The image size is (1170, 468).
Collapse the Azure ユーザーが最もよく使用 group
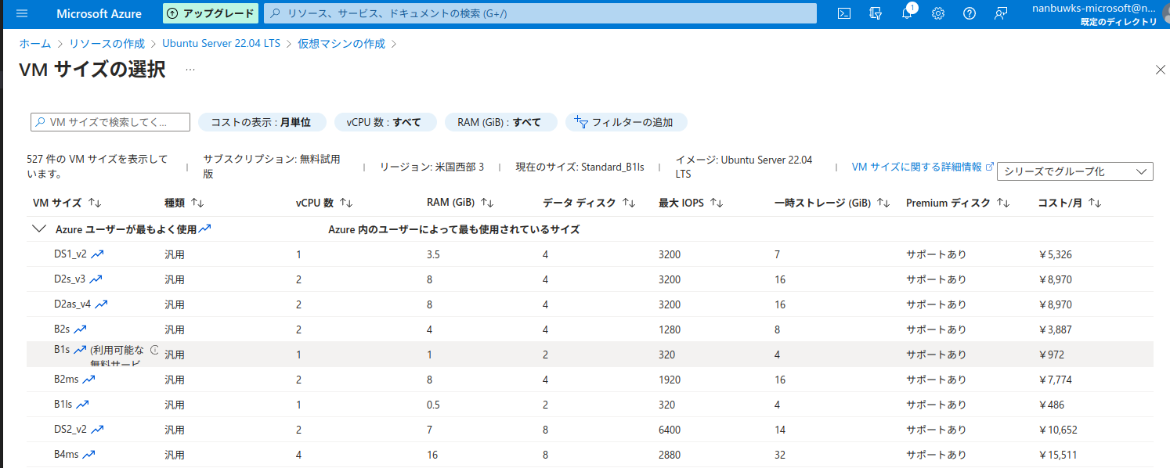(x=38, y=229)
